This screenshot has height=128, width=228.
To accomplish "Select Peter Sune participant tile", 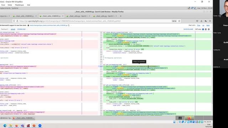I will click(221, 26).
